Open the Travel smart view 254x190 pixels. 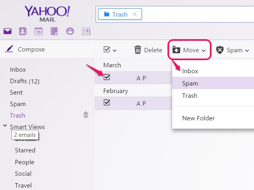(23, 185)
